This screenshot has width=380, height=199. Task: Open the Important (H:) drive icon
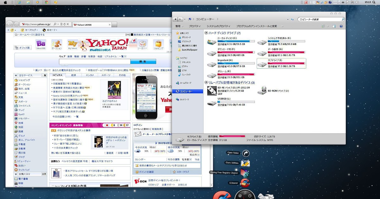coord(212,64)
